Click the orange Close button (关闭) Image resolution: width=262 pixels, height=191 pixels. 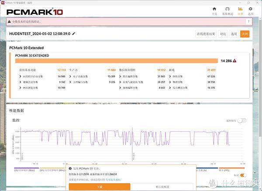[x=245, y=34]
